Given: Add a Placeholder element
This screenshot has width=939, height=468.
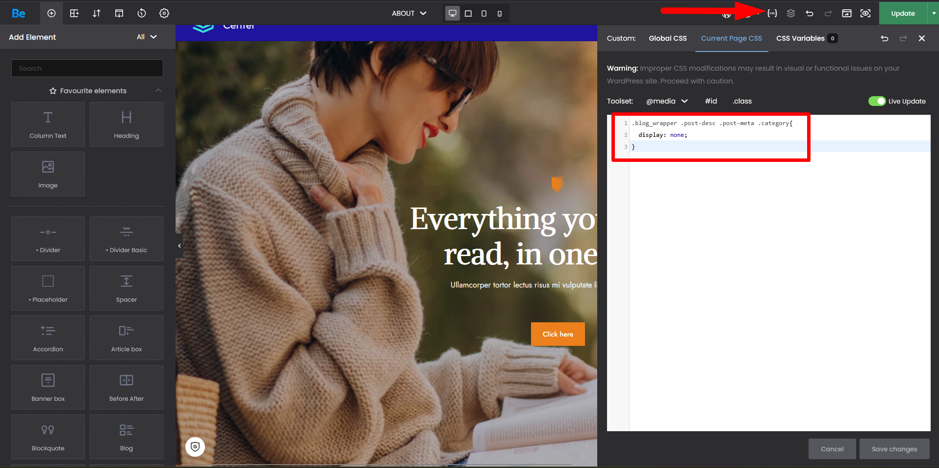Looking at the screenshot, I should pos(48,288).
